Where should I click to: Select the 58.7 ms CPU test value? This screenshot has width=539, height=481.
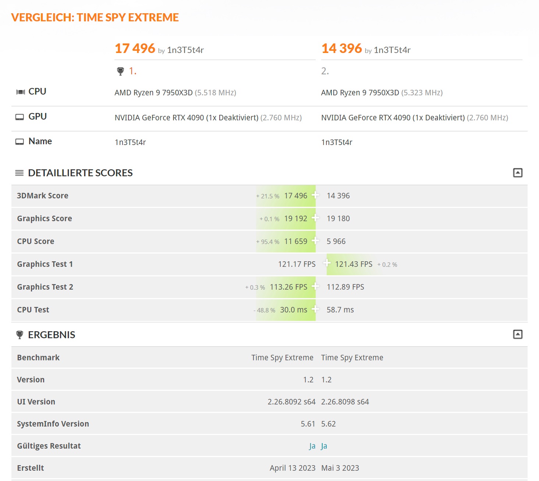coord(340,310)
